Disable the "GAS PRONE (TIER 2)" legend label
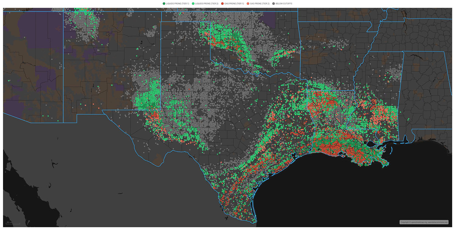This screenshot has height=230, width=455. (x=260, y=4)
